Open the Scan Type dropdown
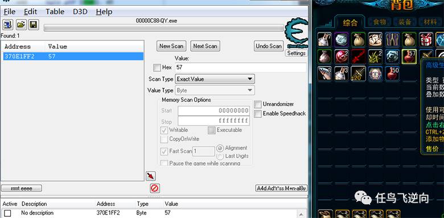444x218 pixels. click(x=215, y=79)
